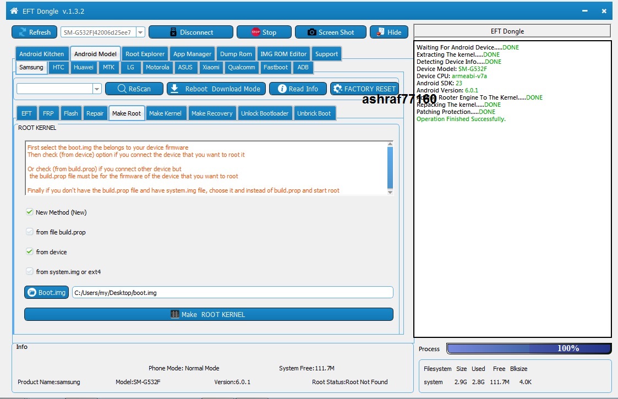The width and height of the screenshot is (618, 399).
Task: Select the Xiaomi brand tab
Action: pos(211,68)
